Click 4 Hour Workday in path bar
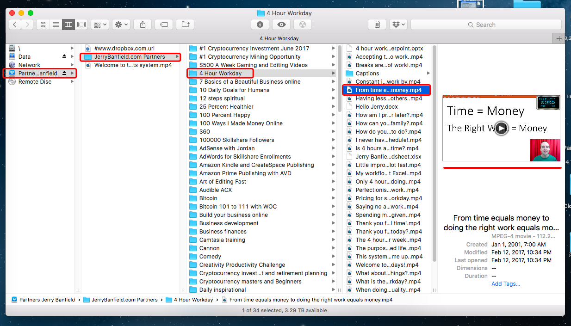571x326 pixels. (189, 300)
